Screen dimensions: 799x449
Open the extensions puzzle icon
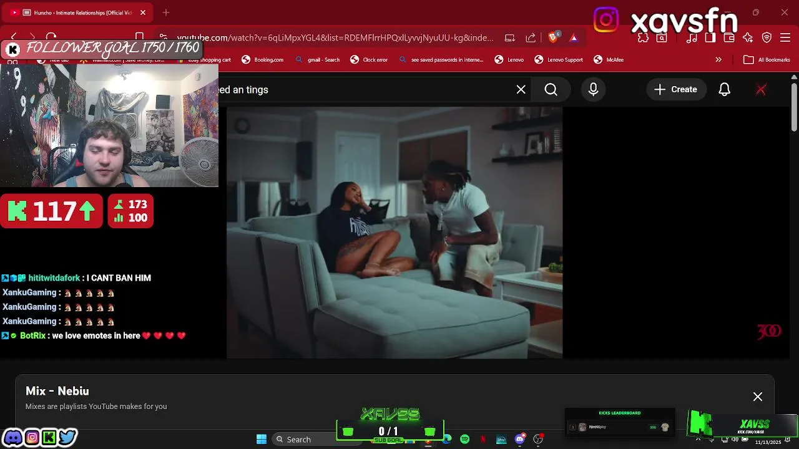644,37
